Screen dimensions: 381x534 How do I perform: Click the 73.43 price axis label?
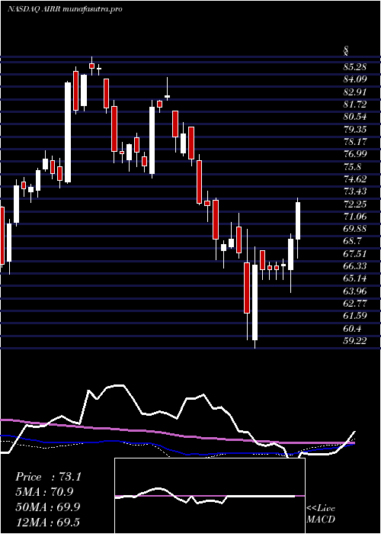pyautogui.click(x=355, y=191)
